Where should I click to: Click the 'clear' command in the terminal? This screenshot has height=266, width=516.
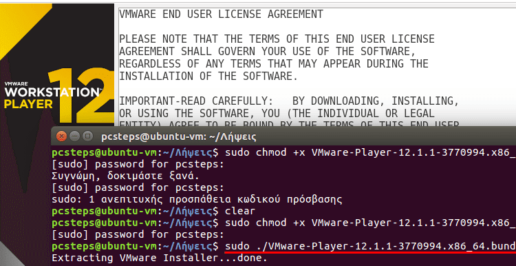pyautogui.click(x=240, y=211)
